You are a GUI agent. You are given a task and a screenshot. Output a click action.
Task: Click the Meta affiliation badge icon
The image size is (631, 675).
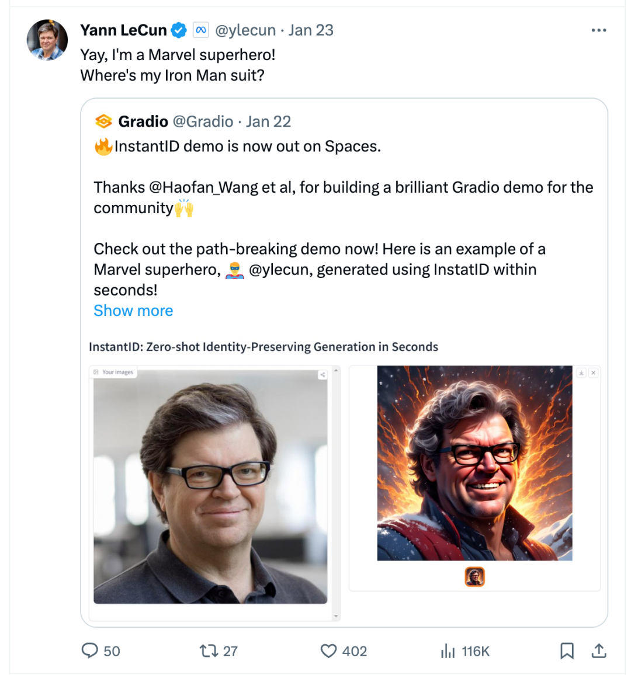pos(200,30)
